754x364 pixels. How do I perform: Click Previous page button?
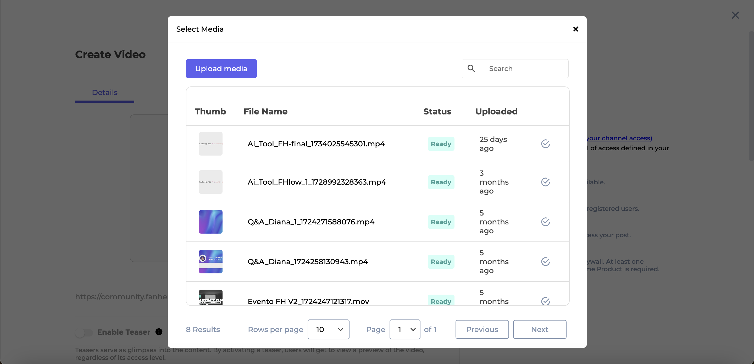[482, 329]
